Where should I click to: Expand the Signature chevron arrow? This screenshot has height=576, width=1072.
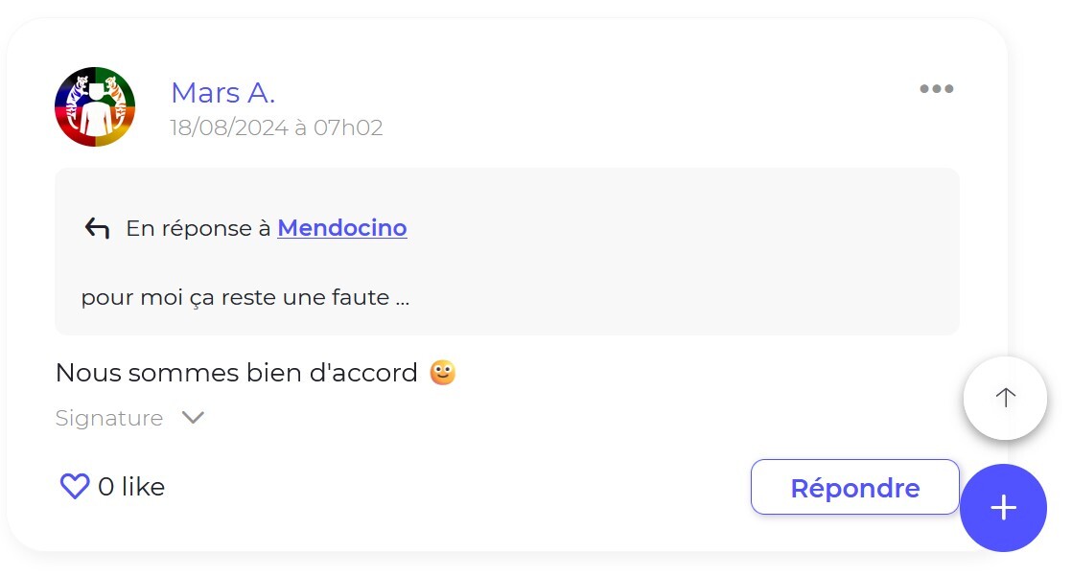tap(193, 418)
